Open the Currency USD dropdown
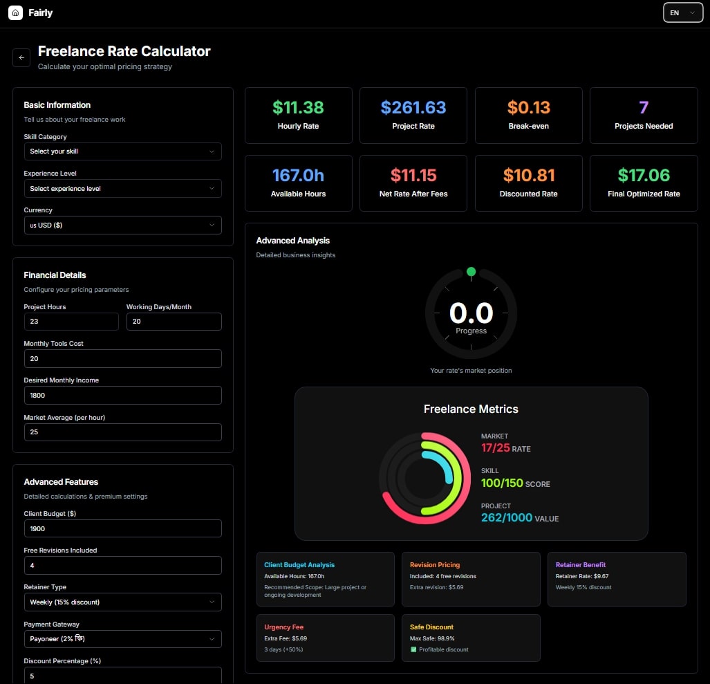The height and width of the screenshot is (684, 710). (122, 225)
